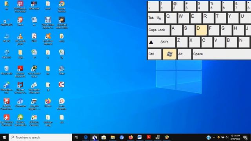Select the Active Presenter desktop icon
251x141 pixels.
(x=62, y=104)
